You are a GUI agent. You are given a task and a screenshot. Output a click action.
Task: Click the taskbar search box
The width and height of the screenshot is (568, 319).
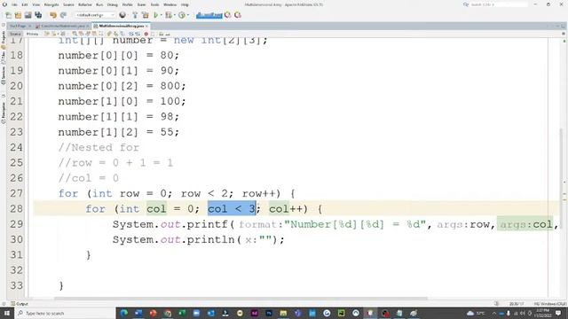(x=65, y=313)
